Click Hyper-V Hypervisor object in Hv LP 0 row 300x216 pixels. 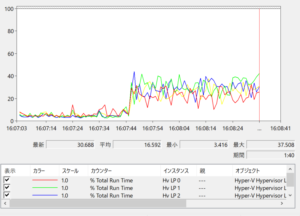point(261,180)
